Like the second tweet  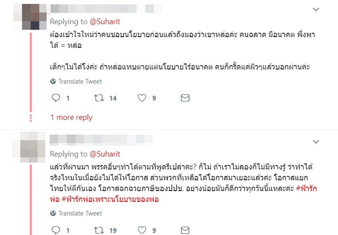pos(142,230)
